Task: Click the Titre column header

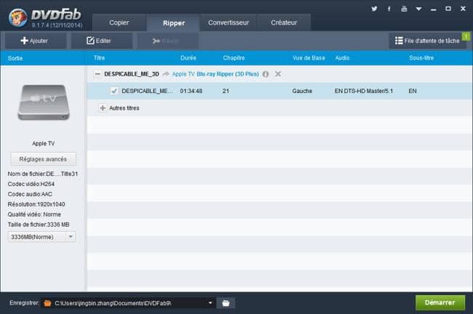Action: (99, 58)
